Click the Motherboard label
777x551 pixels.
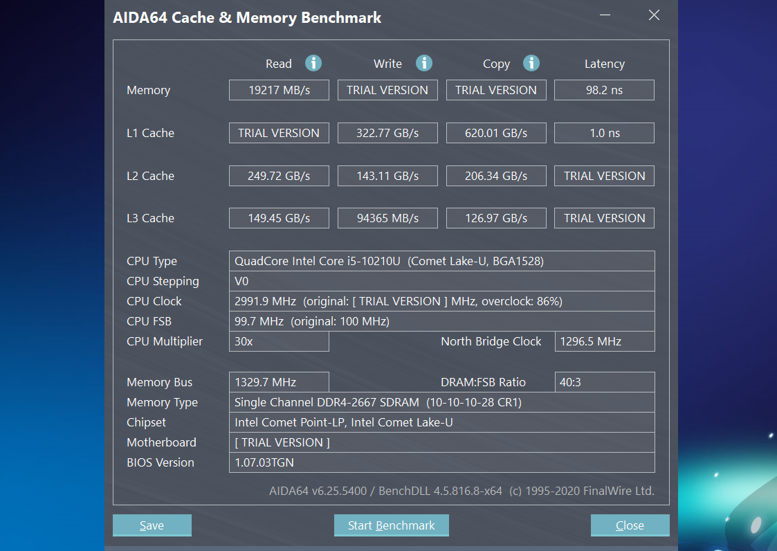tap(161, 442)
